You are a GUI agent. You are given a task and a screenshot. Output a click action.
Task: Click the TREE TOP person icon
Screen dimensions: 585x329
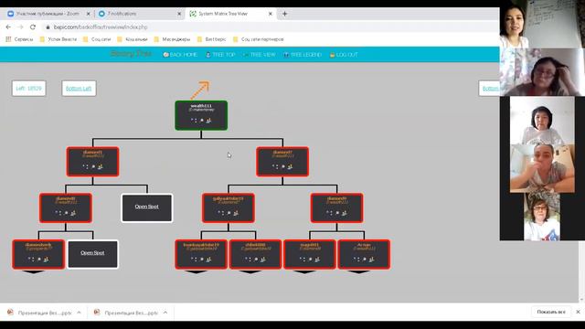(208, 55)
